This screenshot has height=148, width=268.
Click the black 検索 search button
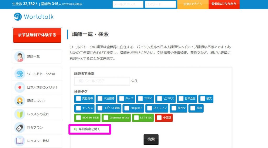[151, 139]
